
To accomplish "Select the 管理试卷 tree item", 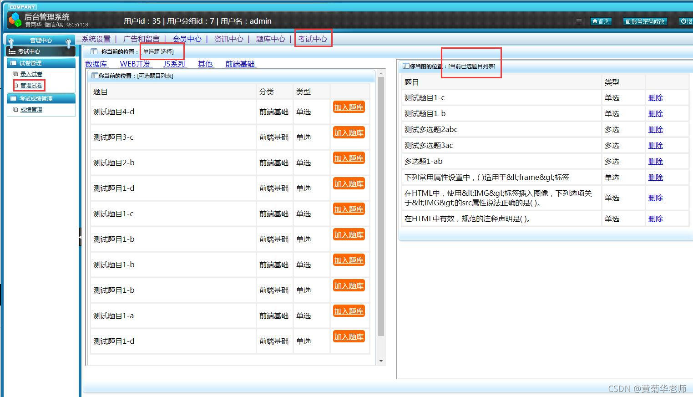I will [x=30, y=85].
